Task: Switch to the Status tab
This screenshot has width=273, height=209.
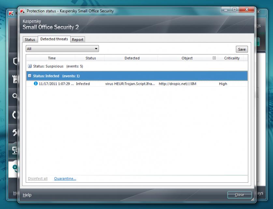Action: coord(30,40)
